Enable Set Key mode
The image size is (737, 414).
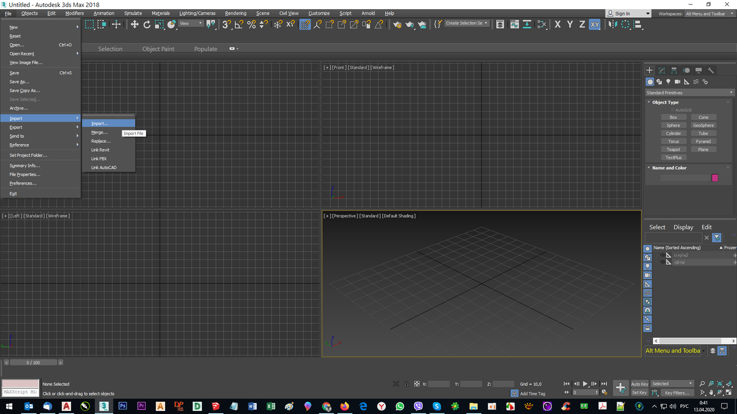pos(639,393)
